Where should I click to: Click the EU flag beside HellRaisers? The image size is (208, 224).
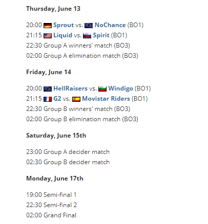point(48,89)
